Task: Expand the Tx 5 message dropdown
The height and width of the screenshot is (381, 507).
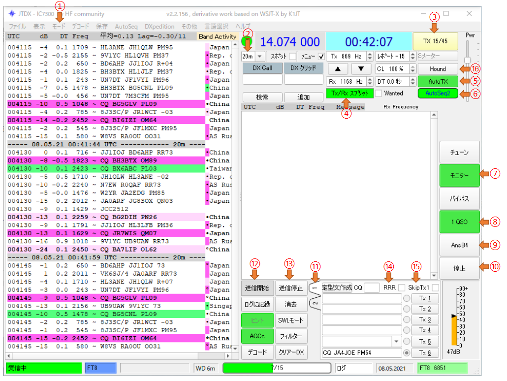Action: (x=396, y=341)
